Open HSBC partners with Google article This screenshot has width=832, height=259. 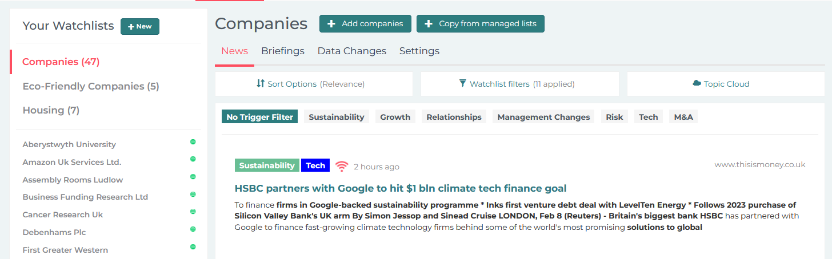tap(401, 188)
